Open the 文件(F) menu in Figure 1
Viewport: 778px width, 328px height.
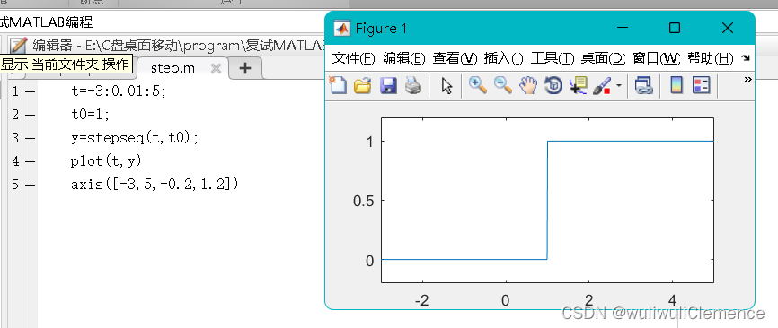pyautogui.click(x=353, y=58)
